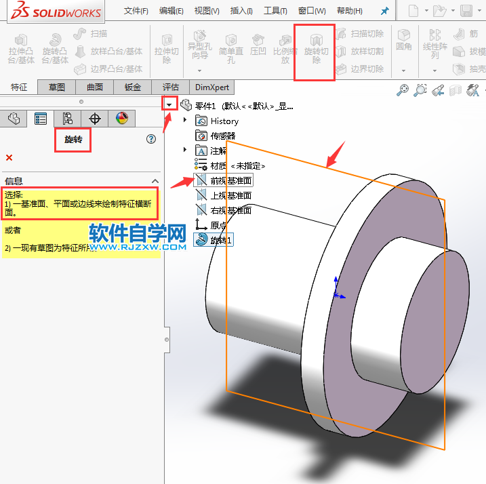Select 上视基准面 in the flyout tree
Image resolution: width=486 pixels, height=484 pixels.
tap(224, 195)
